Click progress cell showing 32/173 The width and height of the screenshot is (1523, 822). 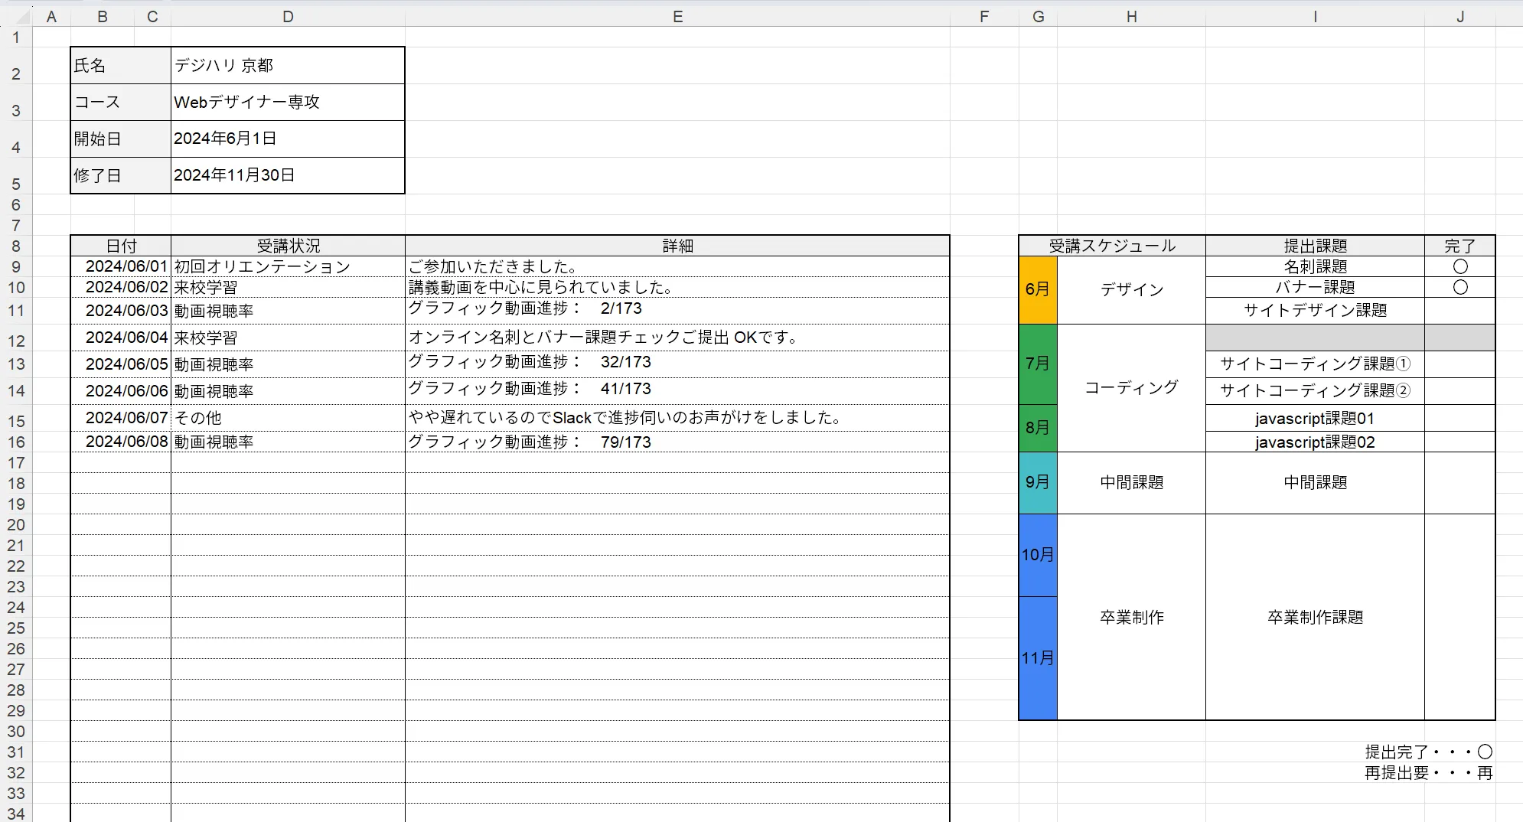coord(677,364)
